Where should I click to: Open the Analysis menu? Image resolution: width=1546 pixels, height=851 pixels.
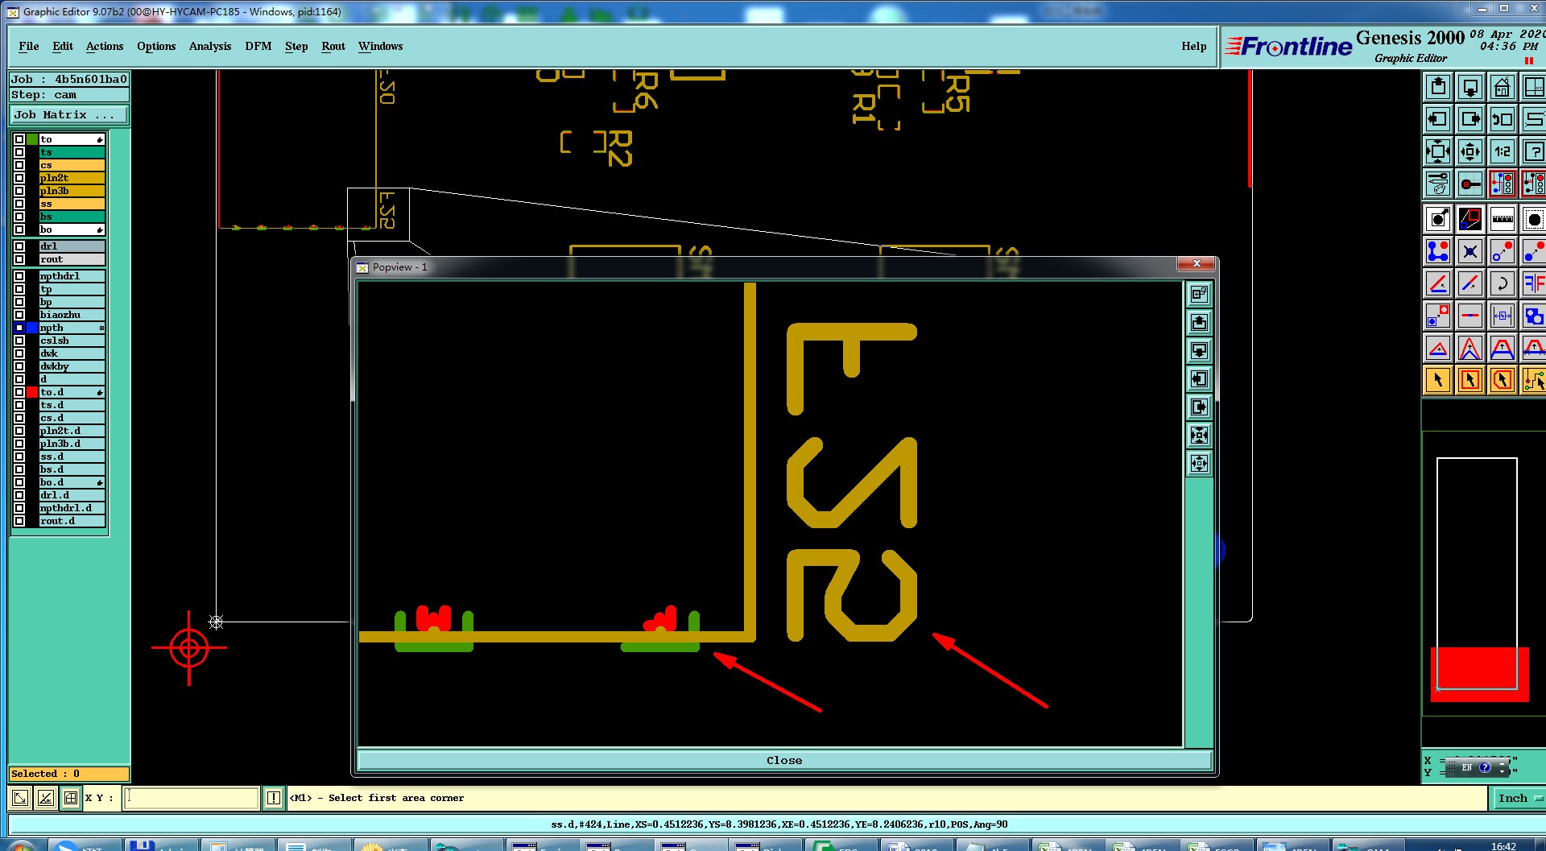click(x=210, y=46)
